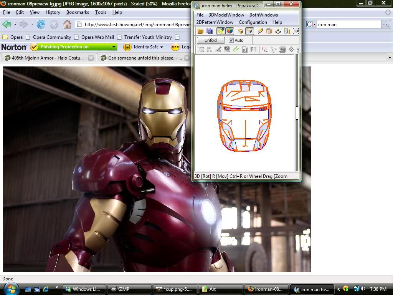The height and width of the screenshot is (295, 393).
Task: Open the Pepakura Help menu
Action: click(x=277, y=22)
